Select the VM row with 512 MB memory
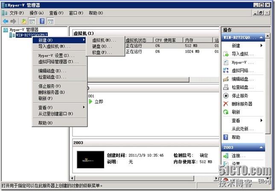Viewport: 275px width, 191px height. tap(172, 46)
